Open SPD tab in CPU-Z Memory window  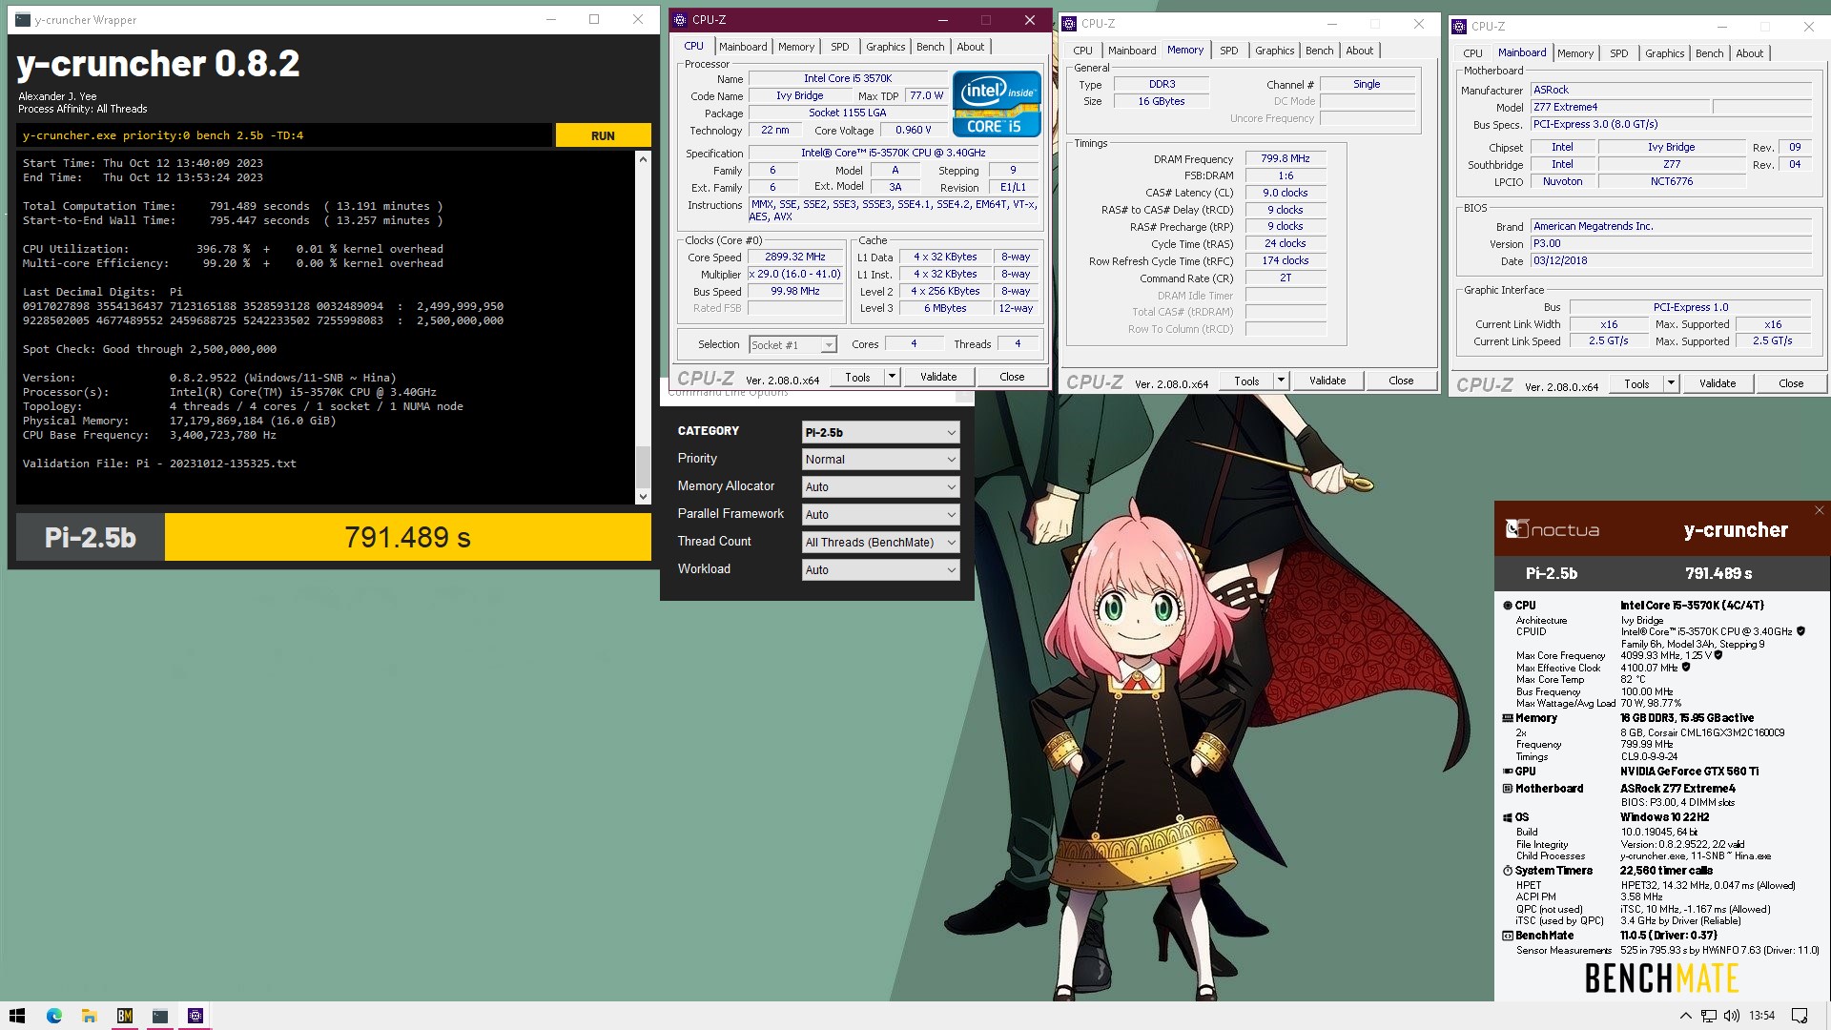point(1229,51)
